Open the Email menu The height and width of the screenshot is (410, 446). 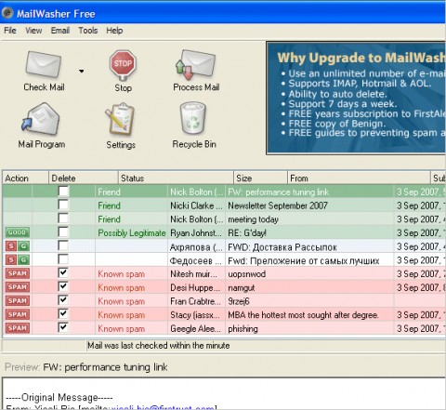click(x=60, y=31)
